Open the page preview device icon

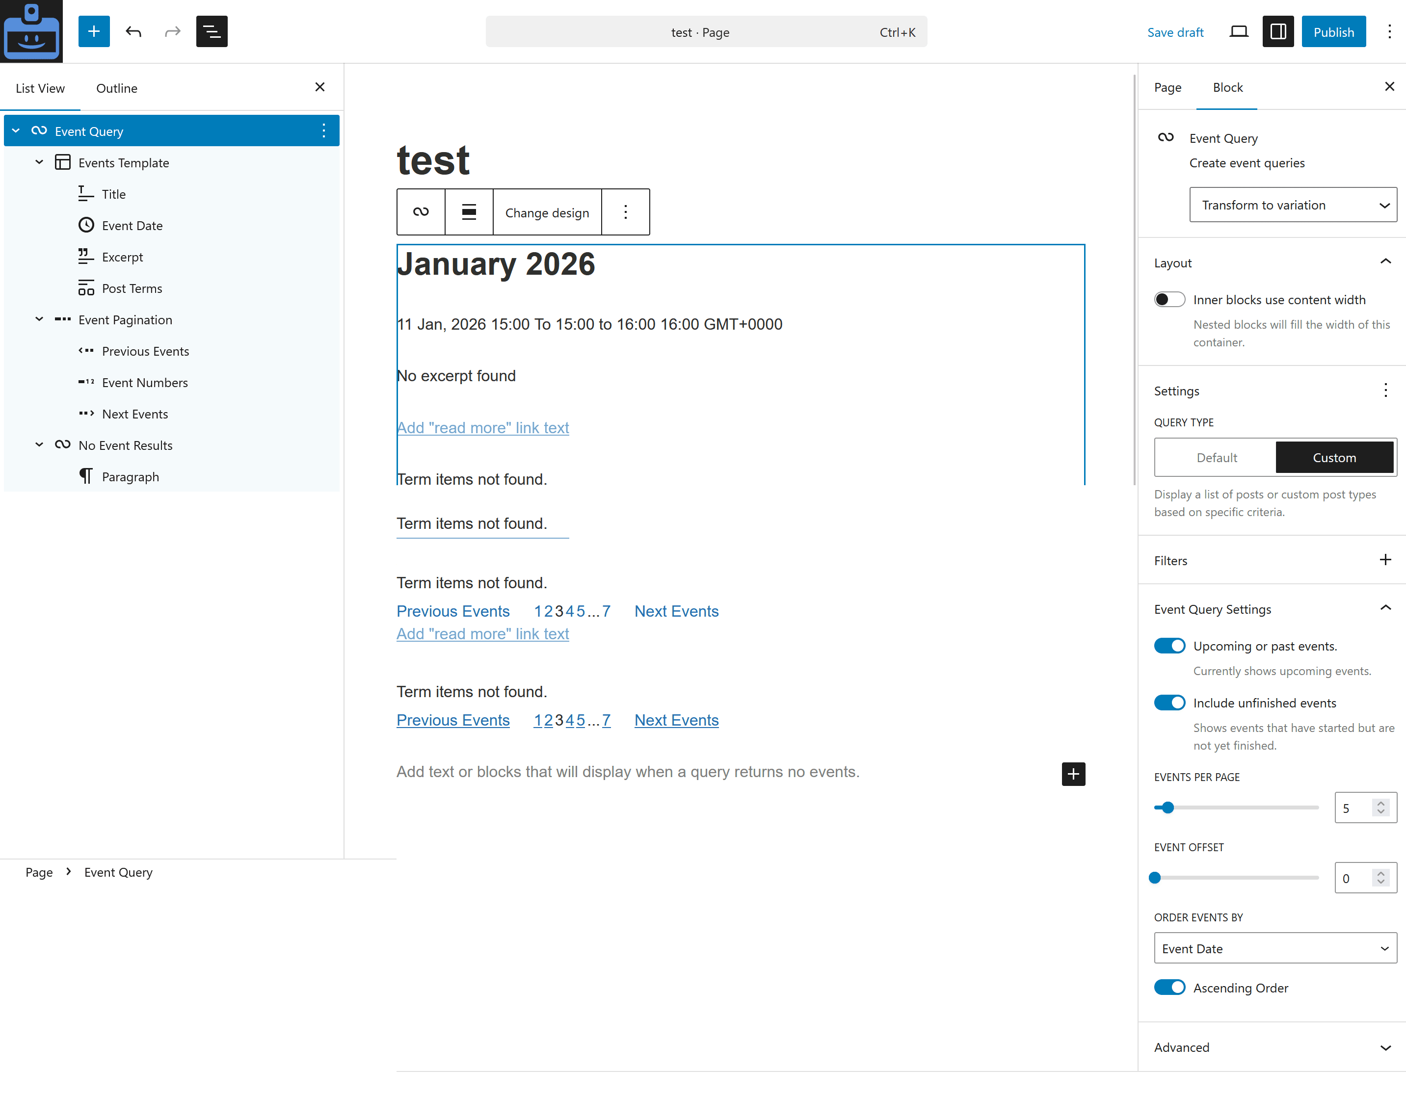[1239, 31]
